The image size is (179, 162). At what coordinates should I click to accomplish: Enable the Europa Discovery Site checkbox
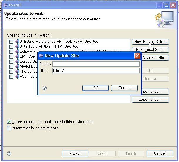tap(11, 62)
